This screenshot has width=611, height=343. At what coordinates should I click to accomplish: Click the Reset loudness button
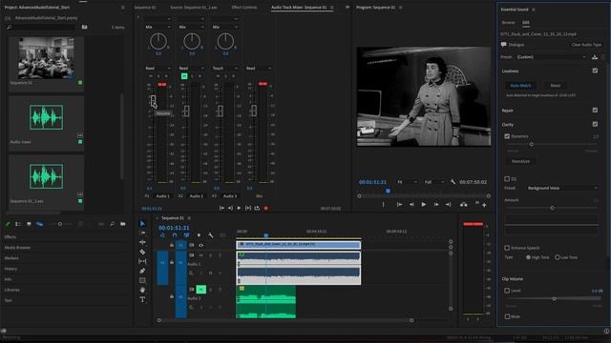556,86
